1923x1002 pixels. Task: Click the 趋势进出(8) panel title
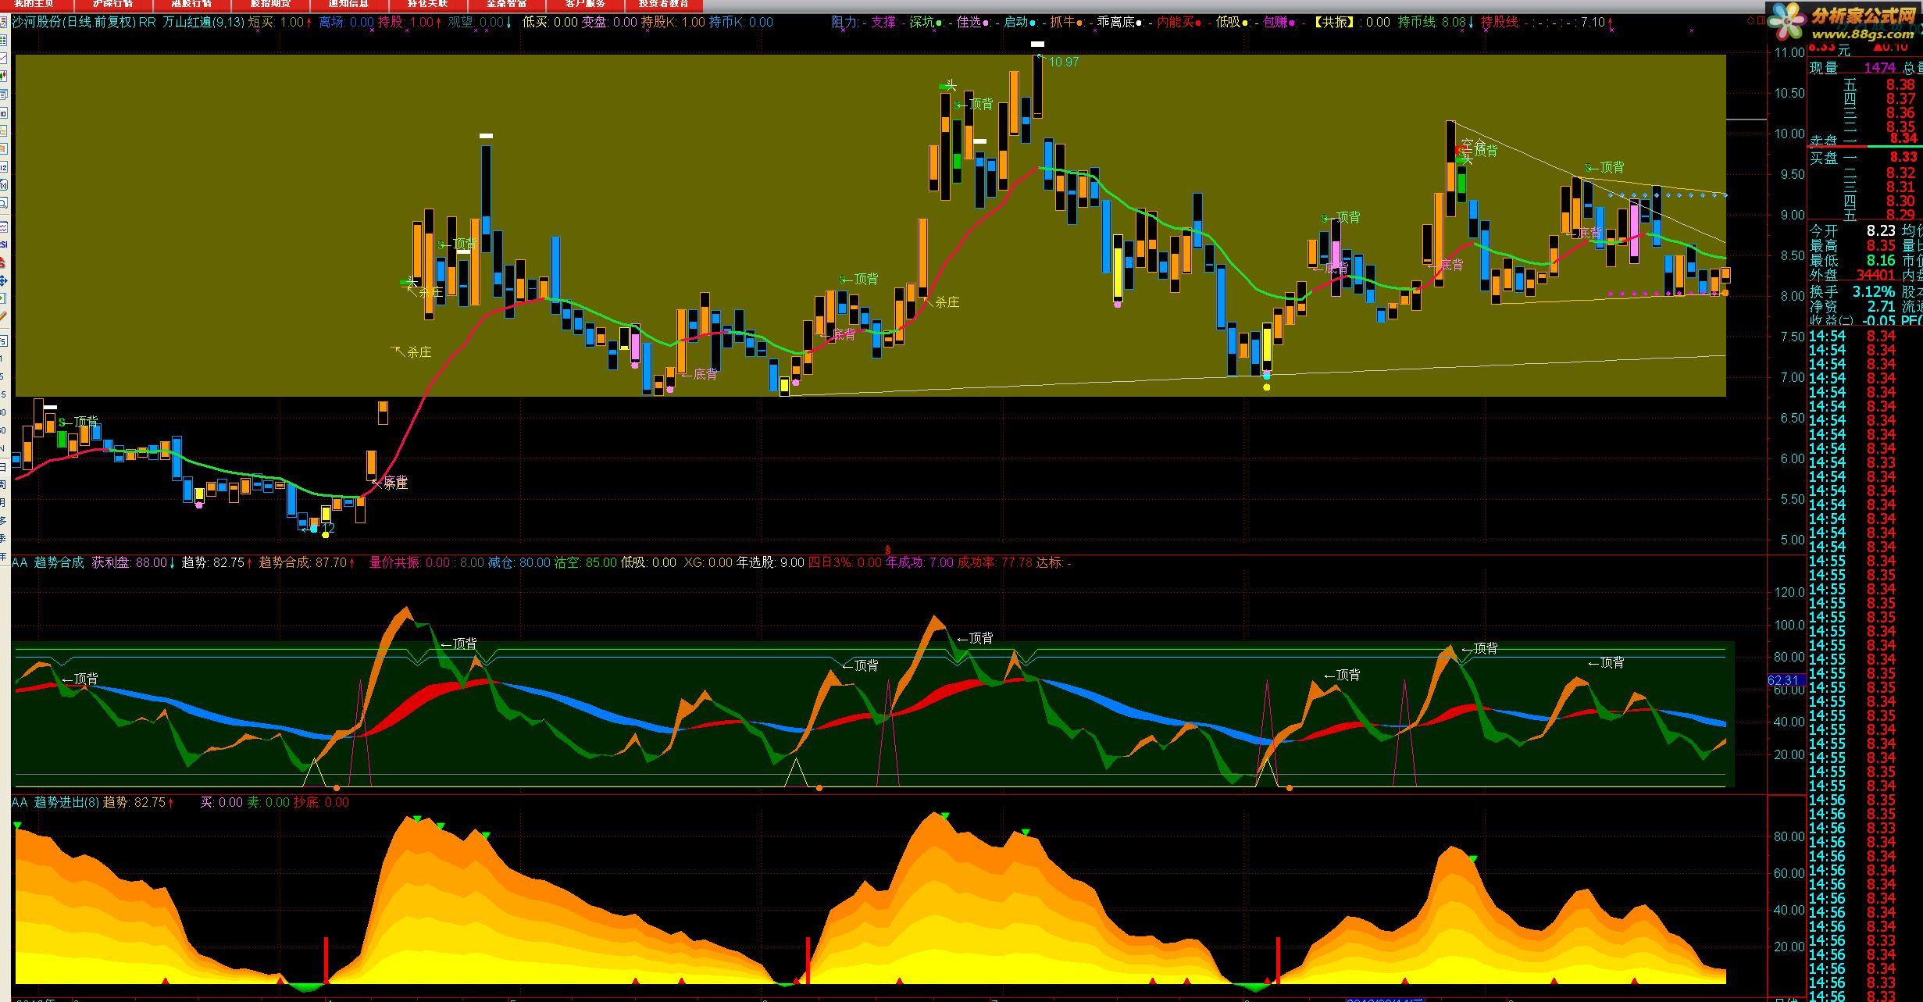coord(66,802)
